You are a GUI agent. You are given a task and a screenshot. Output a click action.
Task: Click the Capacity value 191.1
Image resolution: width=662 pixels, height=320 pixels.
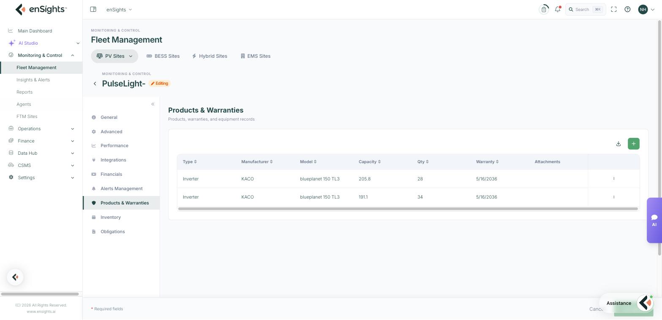coord(363,197)
